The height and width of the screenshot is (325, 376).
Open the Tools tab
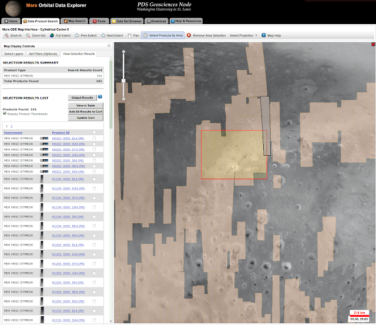(99, 21)
